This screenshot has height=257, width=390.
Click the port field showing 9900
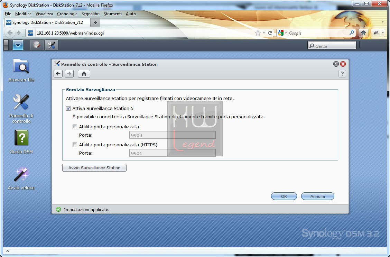173,135
